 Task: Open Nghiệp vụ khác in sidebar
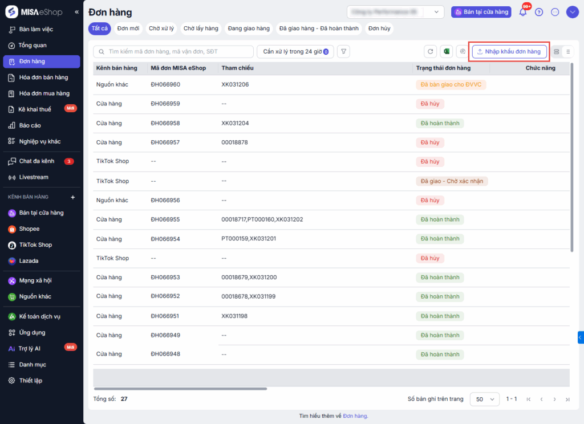pyautogui.click(x=40, y=141)
